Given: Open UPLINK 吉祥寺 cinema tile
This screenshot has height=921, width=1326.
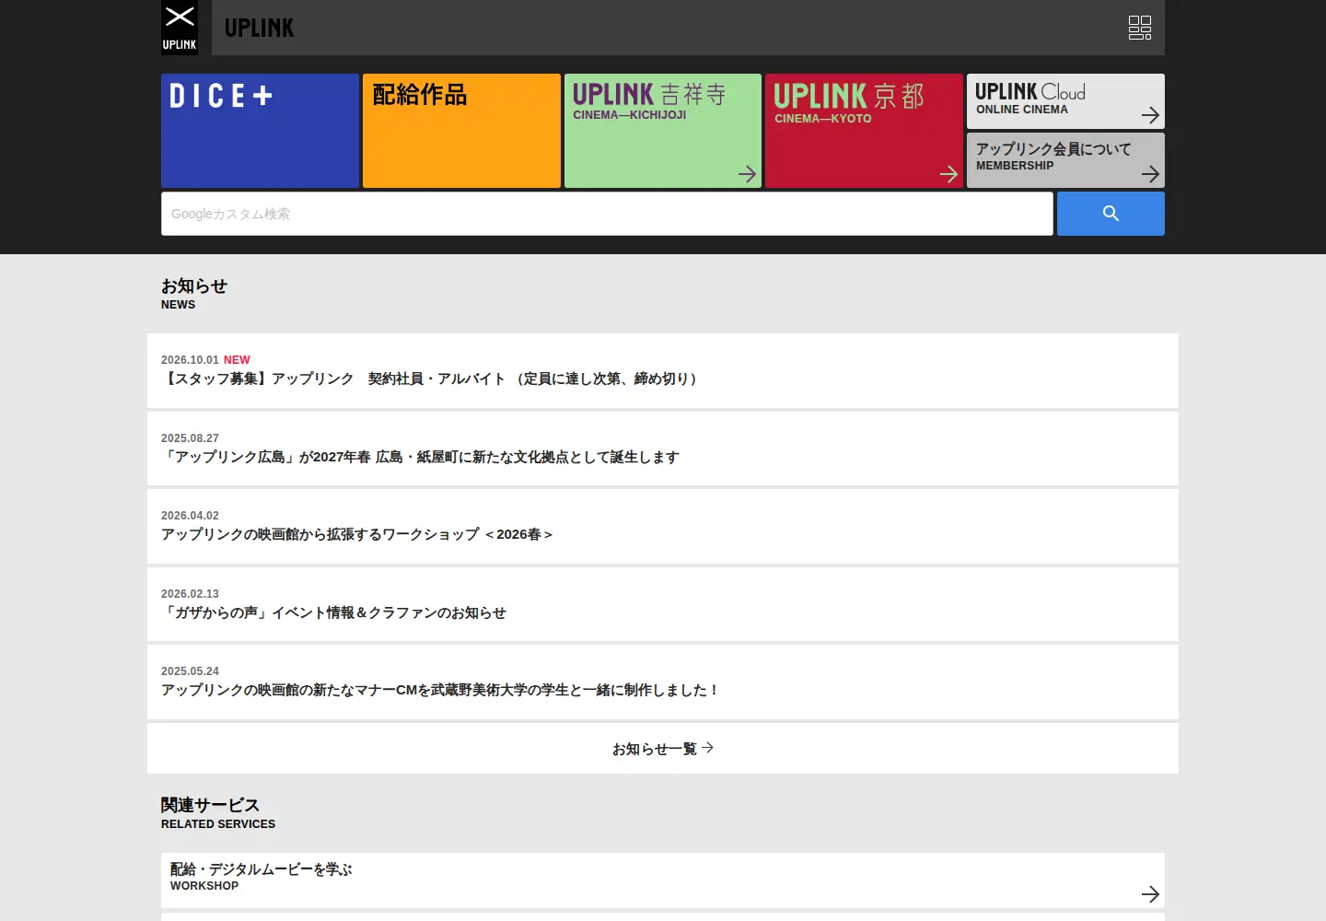Looking at the screenshot, I should pos(663,131).
